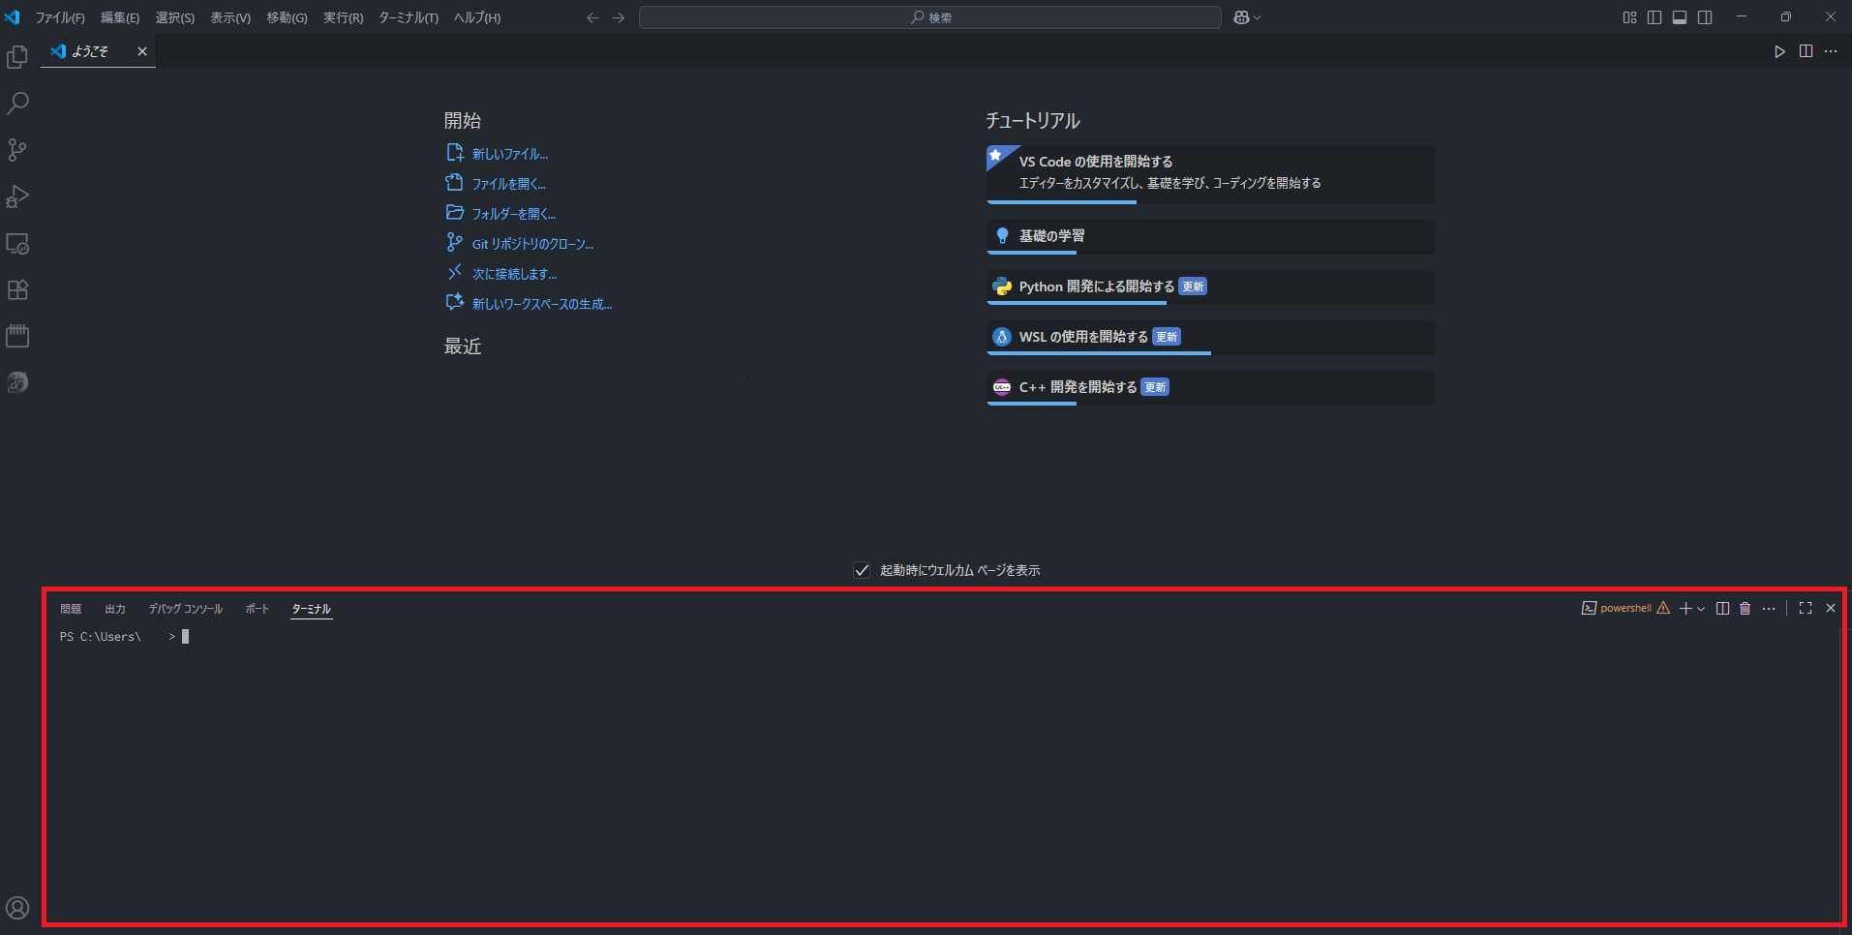Uncheck 起動時にウェルカム ページを表示 checkbox
The height and width of the screenshot is (935, 1852).
pyautogui.click(x=862, y=570)
